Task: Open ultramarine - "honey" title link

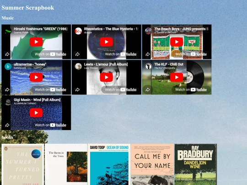Action: point(30,64)
